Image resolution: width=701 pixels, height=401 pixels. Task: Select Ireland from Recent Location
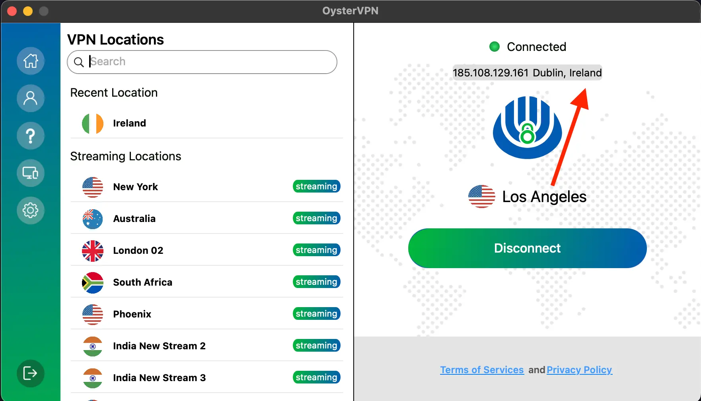point(129,123)
